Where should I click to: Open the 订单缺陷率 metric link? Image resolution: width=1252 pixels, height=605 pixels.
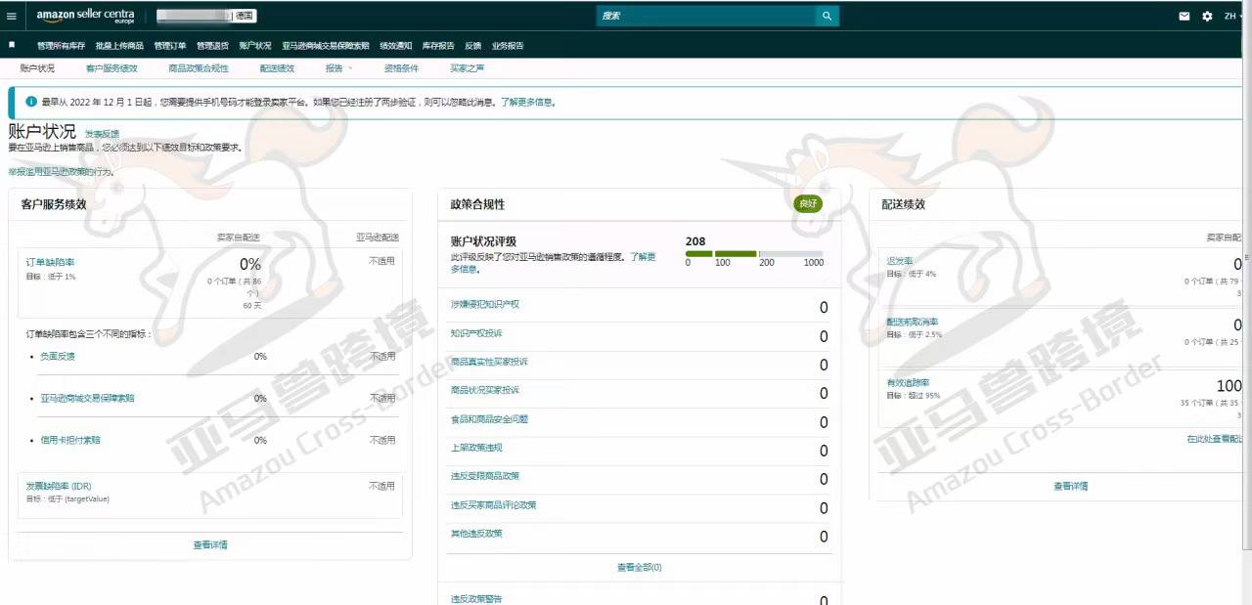[x=50, y=263]
